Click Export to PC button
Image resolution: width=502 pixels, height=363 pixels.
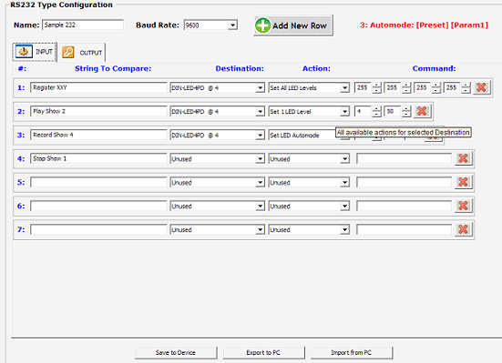[x=263, y=352]
